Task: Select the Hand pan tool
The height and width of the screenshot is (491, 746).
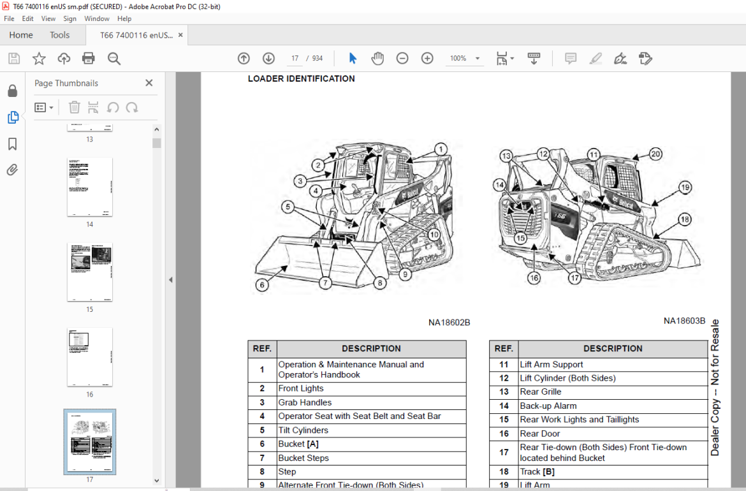Action: pyautogui.click(x=377, y=59)
